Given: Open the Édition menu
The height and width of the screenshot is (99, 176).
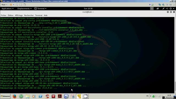Looking at the screenshot, I should [x=10, y=15].
